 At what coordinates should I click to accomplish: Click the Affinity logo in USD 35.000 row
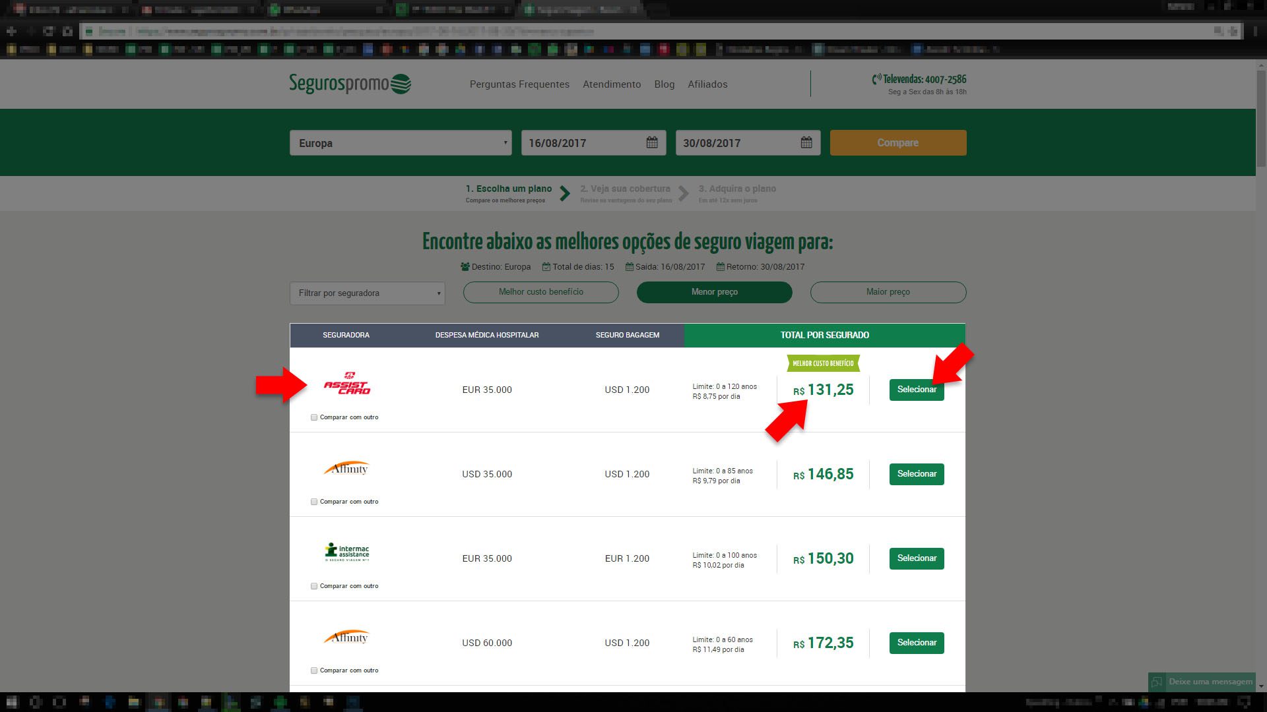point(346,468)
